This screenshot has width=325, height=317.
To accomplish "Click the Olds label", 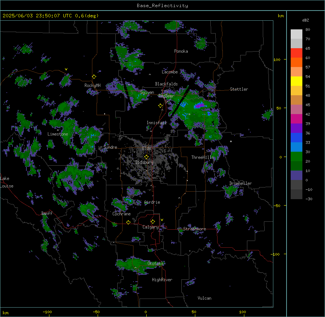I will [146, 148].
